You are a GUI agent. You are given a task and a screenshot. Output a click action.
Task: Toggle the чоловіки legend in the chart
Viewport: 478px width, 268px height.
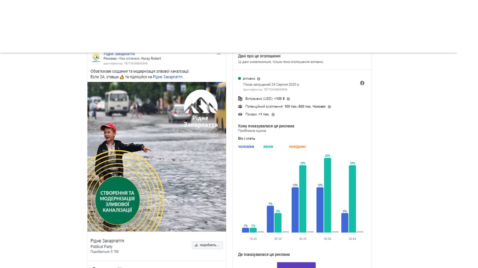[x=246, y=147]
